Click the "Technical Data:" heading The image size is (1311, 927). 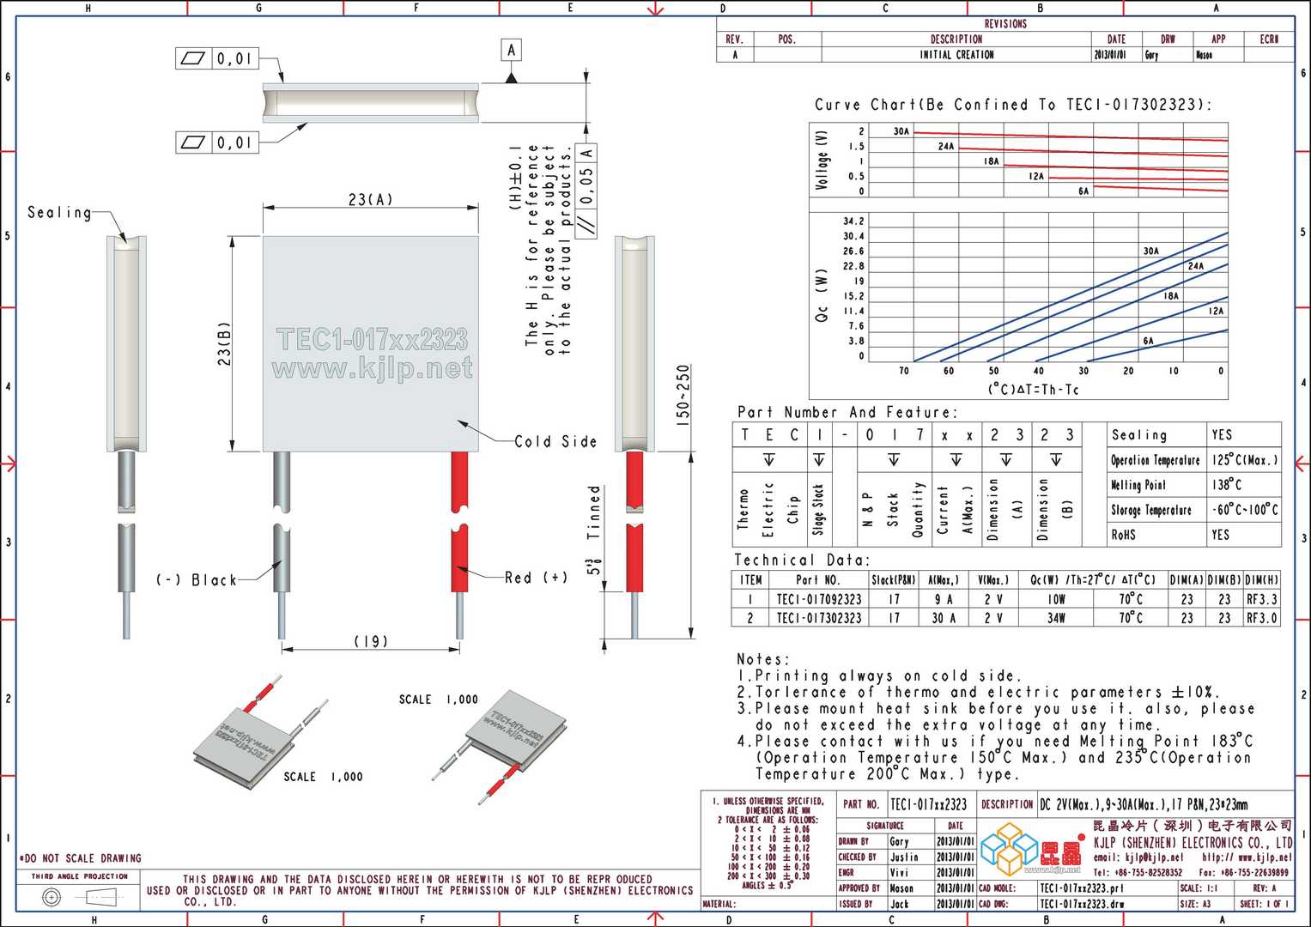[802, 560]
